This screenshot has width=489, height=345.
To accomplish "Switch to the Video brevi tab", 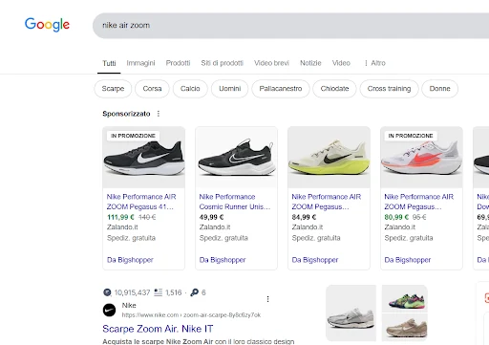I will coord(271,63).
